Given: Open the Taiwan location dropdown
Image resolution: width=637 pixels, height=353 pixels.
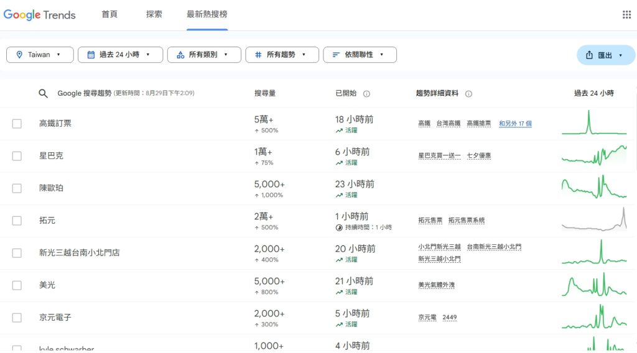Looking at the screenshot, I should (x=40, y=55).
